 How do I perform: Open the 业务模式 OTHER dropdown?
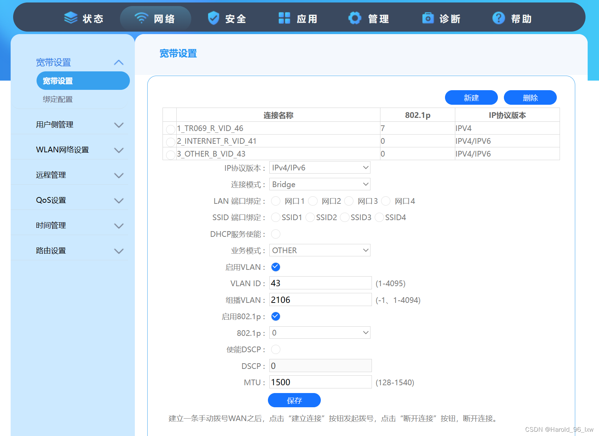(x=320, y=250)
